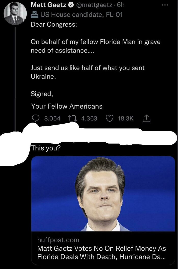Click the verified badge beside Matt Gaetz

pos(71,5)
